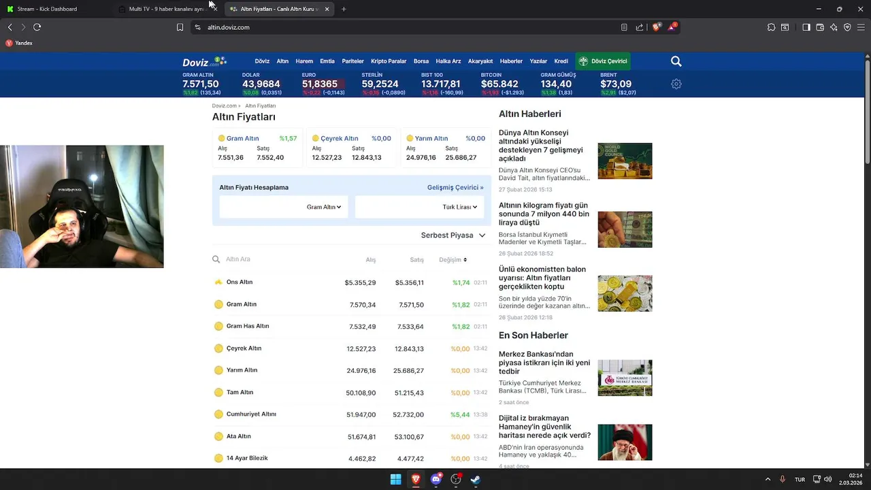Screen dimensions: 871x490
Task: Switch to the Multi TV browser tab
Action: (167, 9)
